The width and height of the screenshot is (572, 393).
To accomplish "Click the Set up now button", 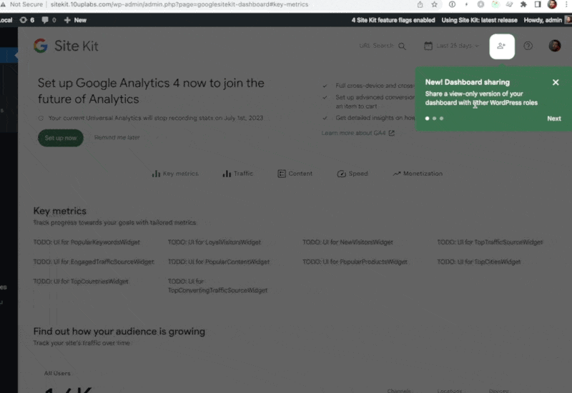I will (x=61, y=138).
